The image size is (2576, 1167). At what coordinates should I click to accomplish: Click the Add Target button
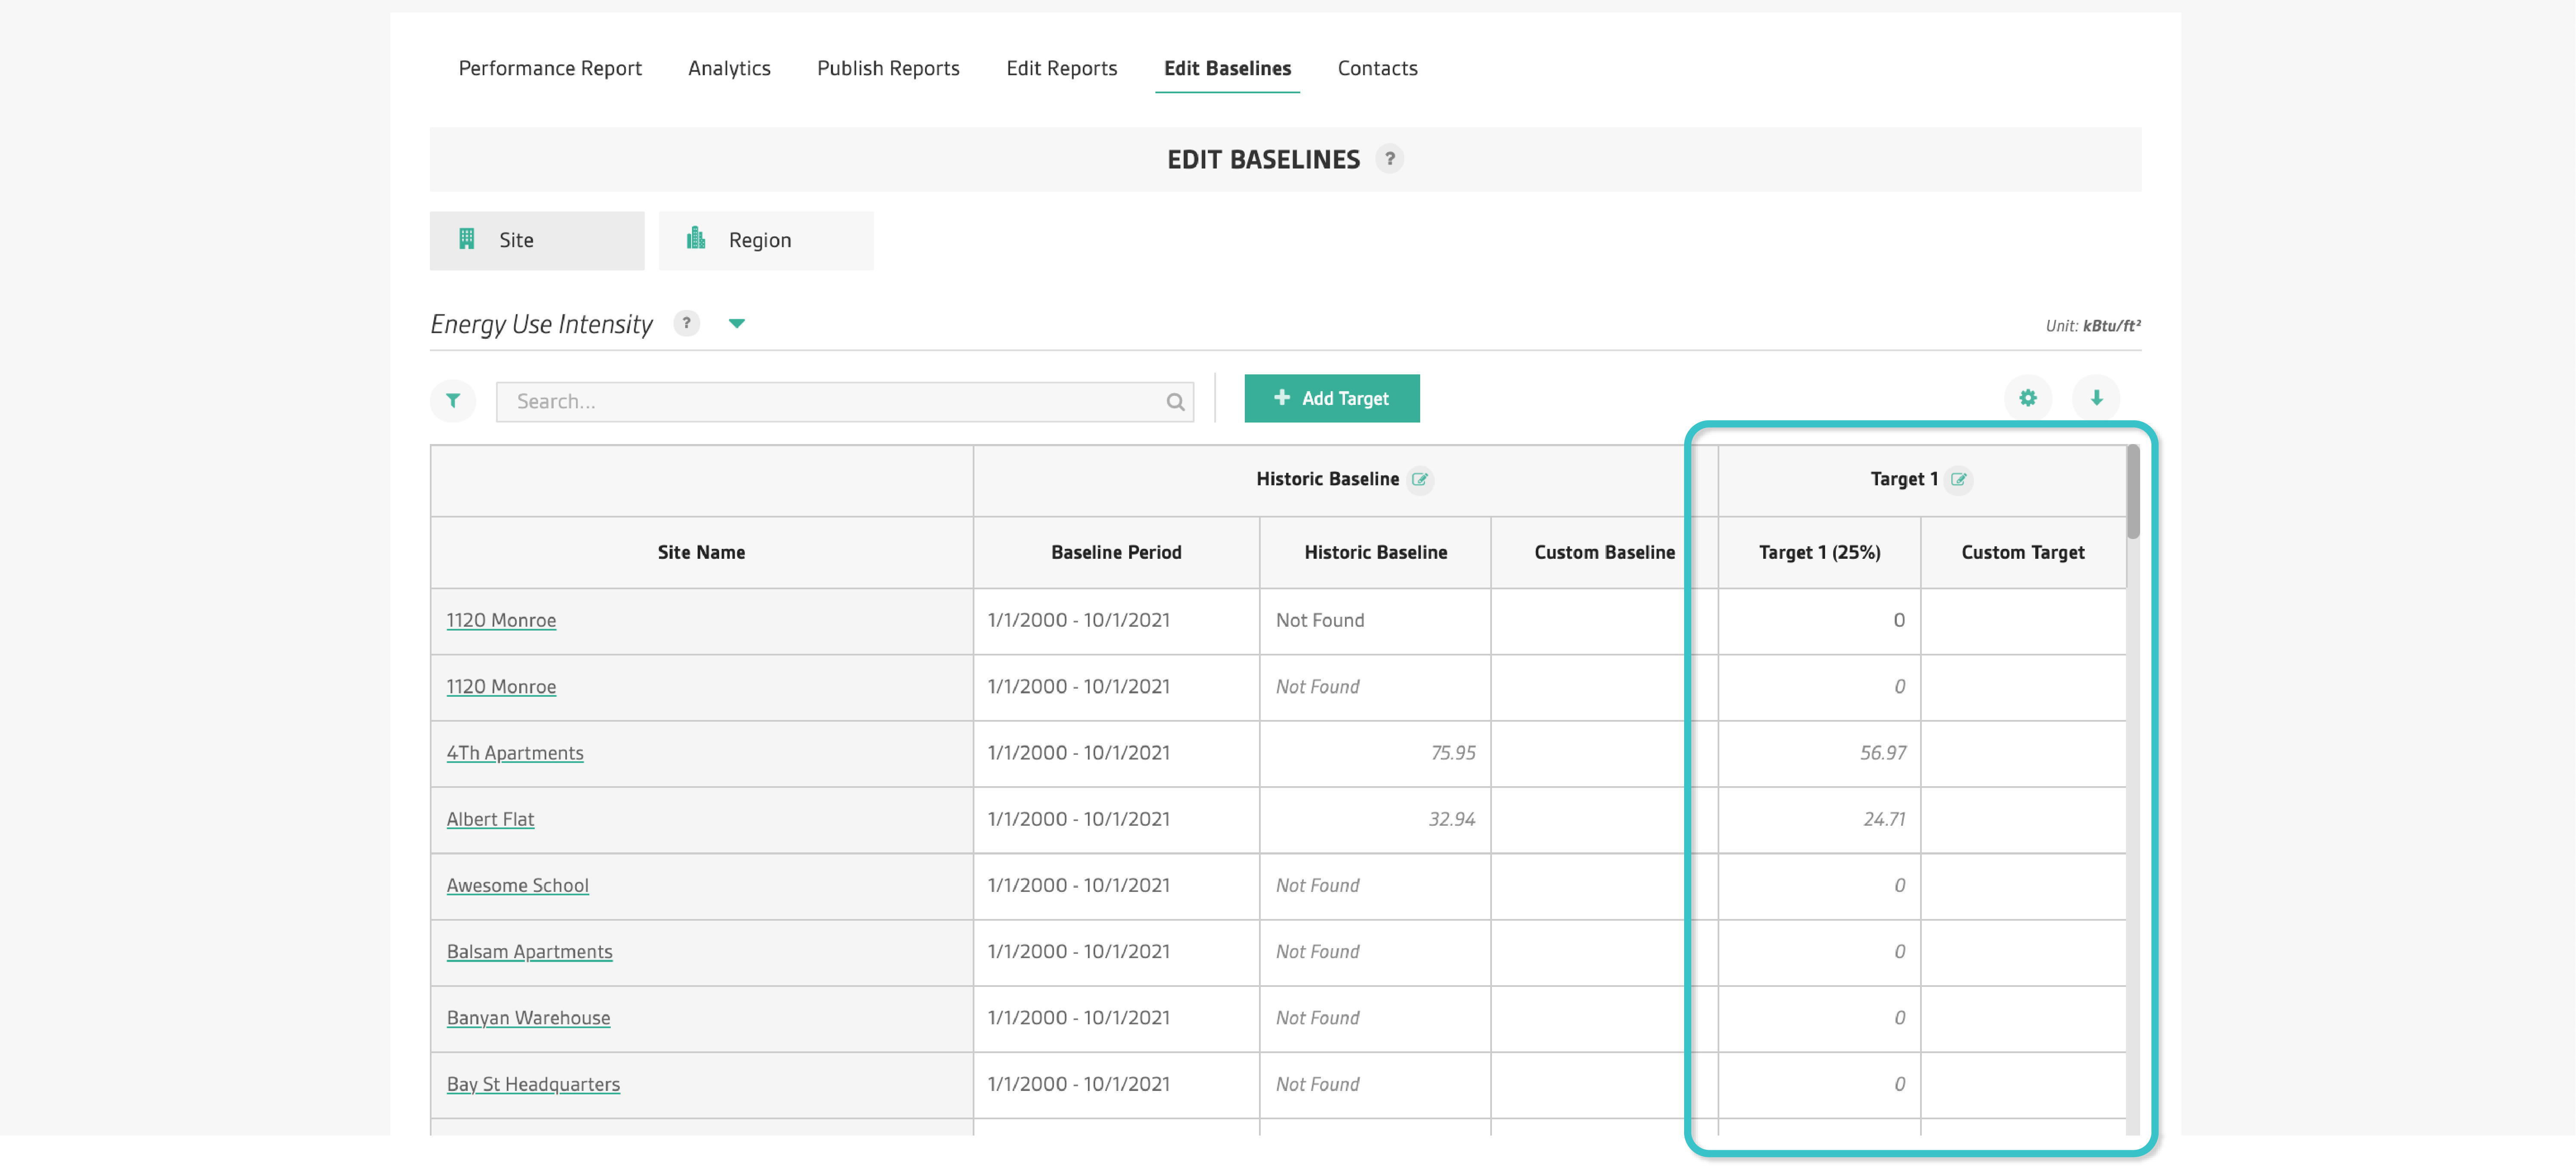pos(1332,398)
